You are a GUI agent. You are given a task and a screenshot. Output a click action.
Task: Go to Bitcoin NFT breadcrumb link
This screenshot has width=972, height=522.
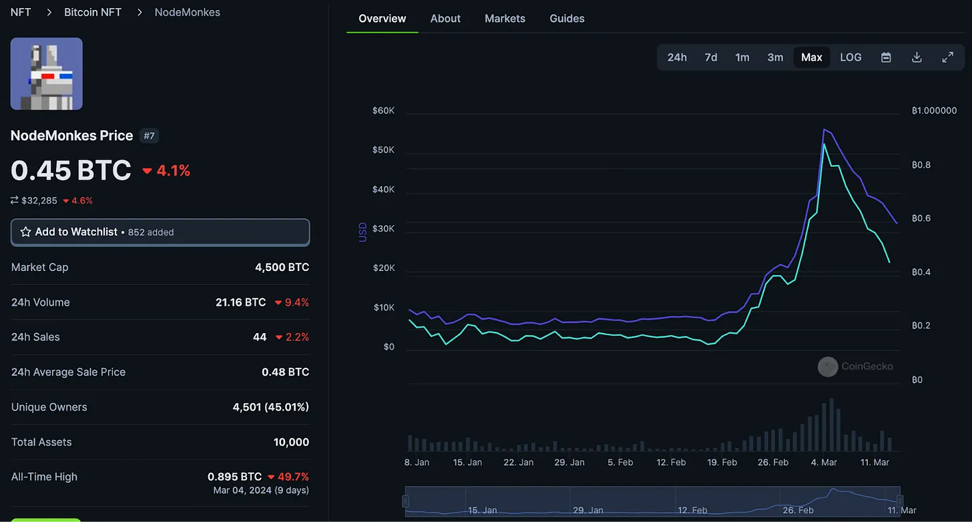pyautogui.click(x=93, y=12)
